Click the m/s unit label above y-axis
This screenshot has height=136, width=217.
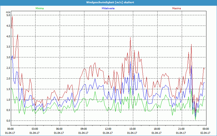8,12
